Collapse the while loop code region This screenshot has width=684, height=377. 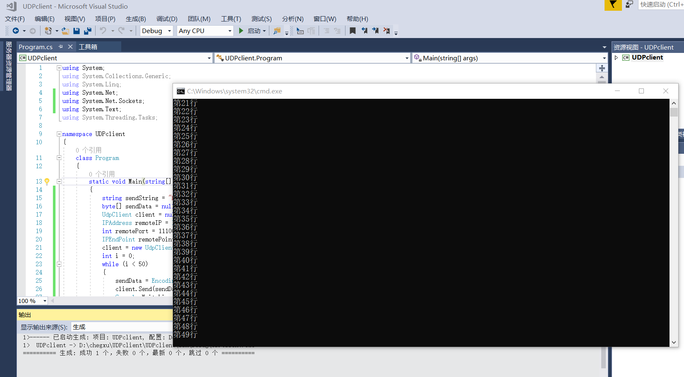click(x=59, y=264)
